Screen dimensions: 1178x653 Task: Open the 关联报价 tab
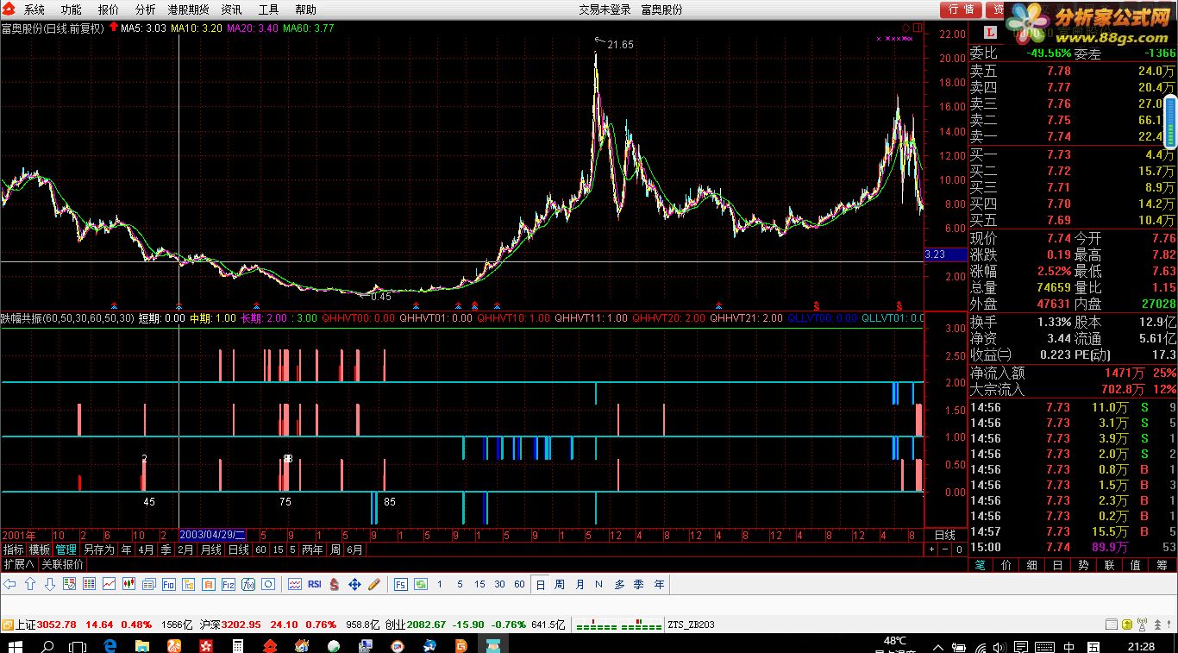(62, 564)
